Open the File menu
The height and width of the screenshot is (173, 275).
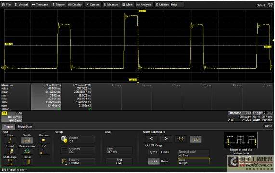point(6,5)
